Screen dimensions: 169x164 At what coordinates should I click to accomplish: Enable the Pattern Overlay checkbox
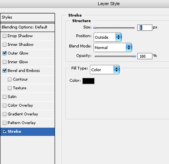(x=4, y=123)
